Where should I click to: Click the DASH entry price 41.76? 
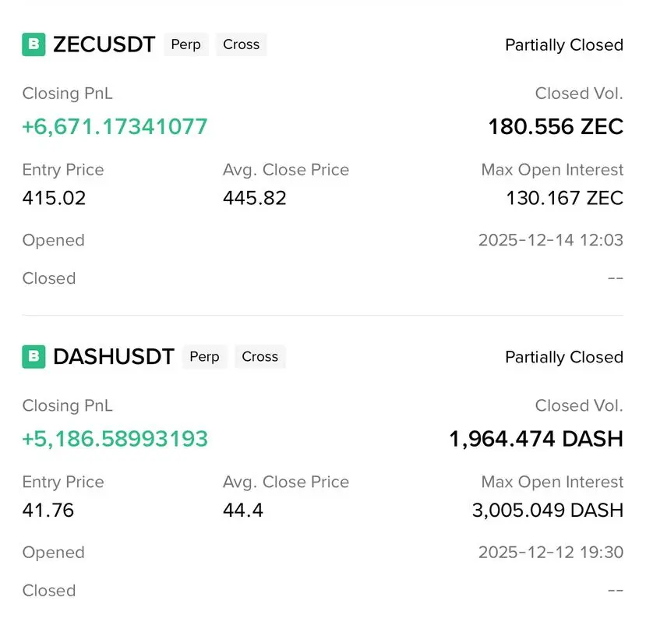click(48, 511)
